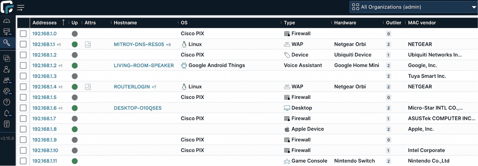Screen dimensions: 478x166
Task: Click the +9 hostnames badge
Action: pyautogui.click(x=168, y=44)
